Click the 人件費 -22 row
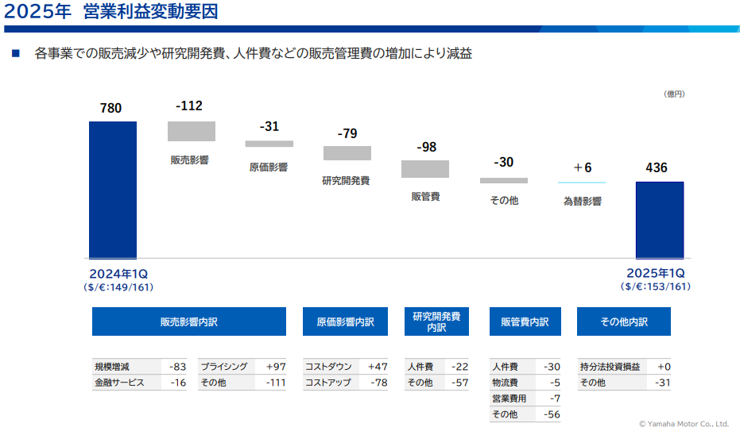The height and width of the screenshot is (431, 740). (437, 367)
